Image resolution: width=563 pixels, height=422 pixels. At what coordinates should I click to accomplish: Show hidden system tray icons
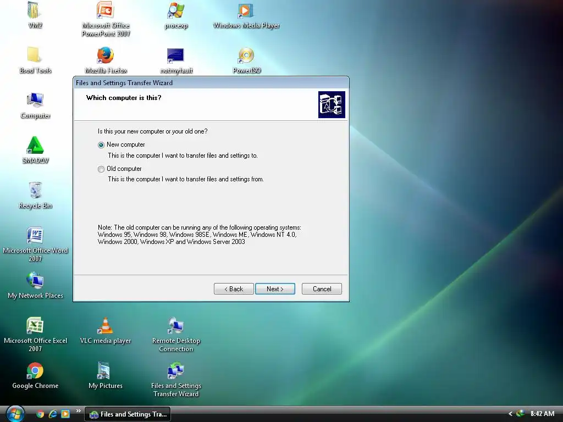pyautogui.click(x=510, y=414)
